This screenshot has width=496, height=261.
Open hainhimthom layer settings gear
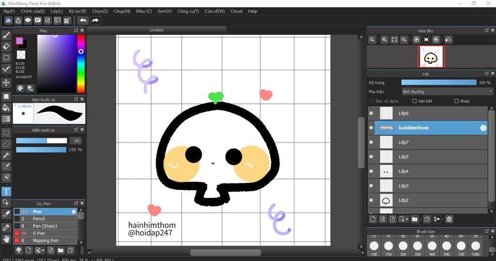pos(483,128)
